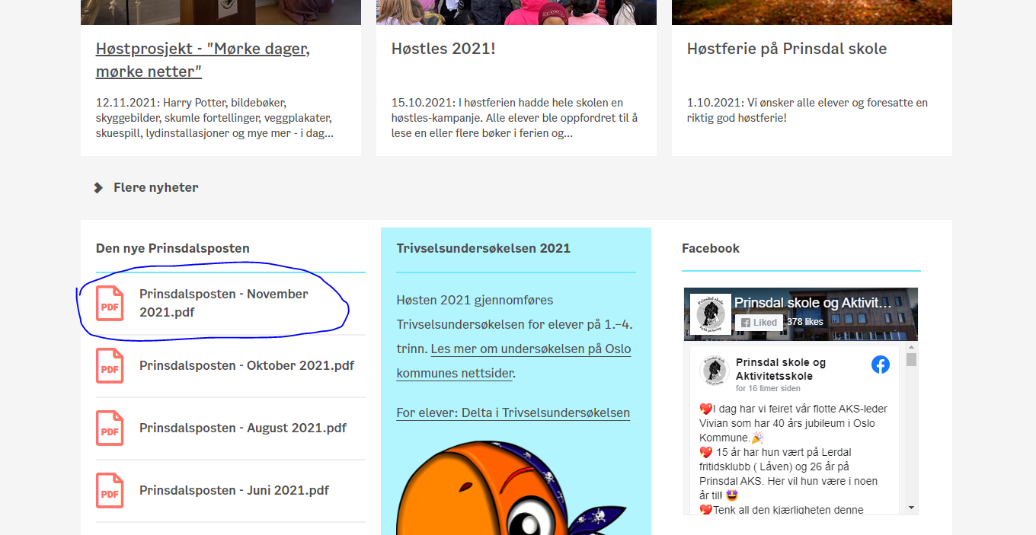Click the PDF icon next to Juni 2021
The image size is (1036, 535).
pyautogui.click(x=110, y=490)
